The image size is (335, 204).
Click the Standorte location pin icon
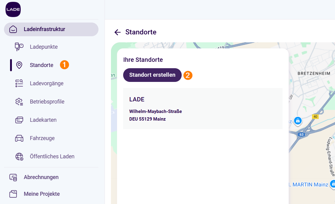[19, 65]
